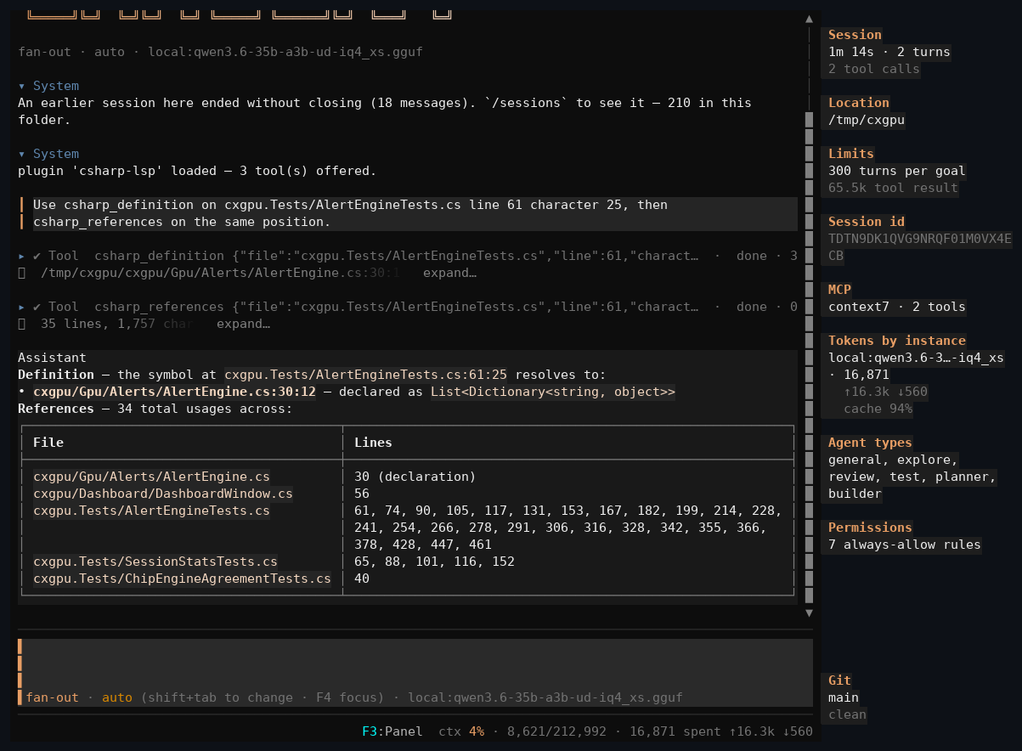This screenshot has height=751, width=1022.
Task: Click 'context7 · 2 tools' MCP entry
Action: coord(897,307)
